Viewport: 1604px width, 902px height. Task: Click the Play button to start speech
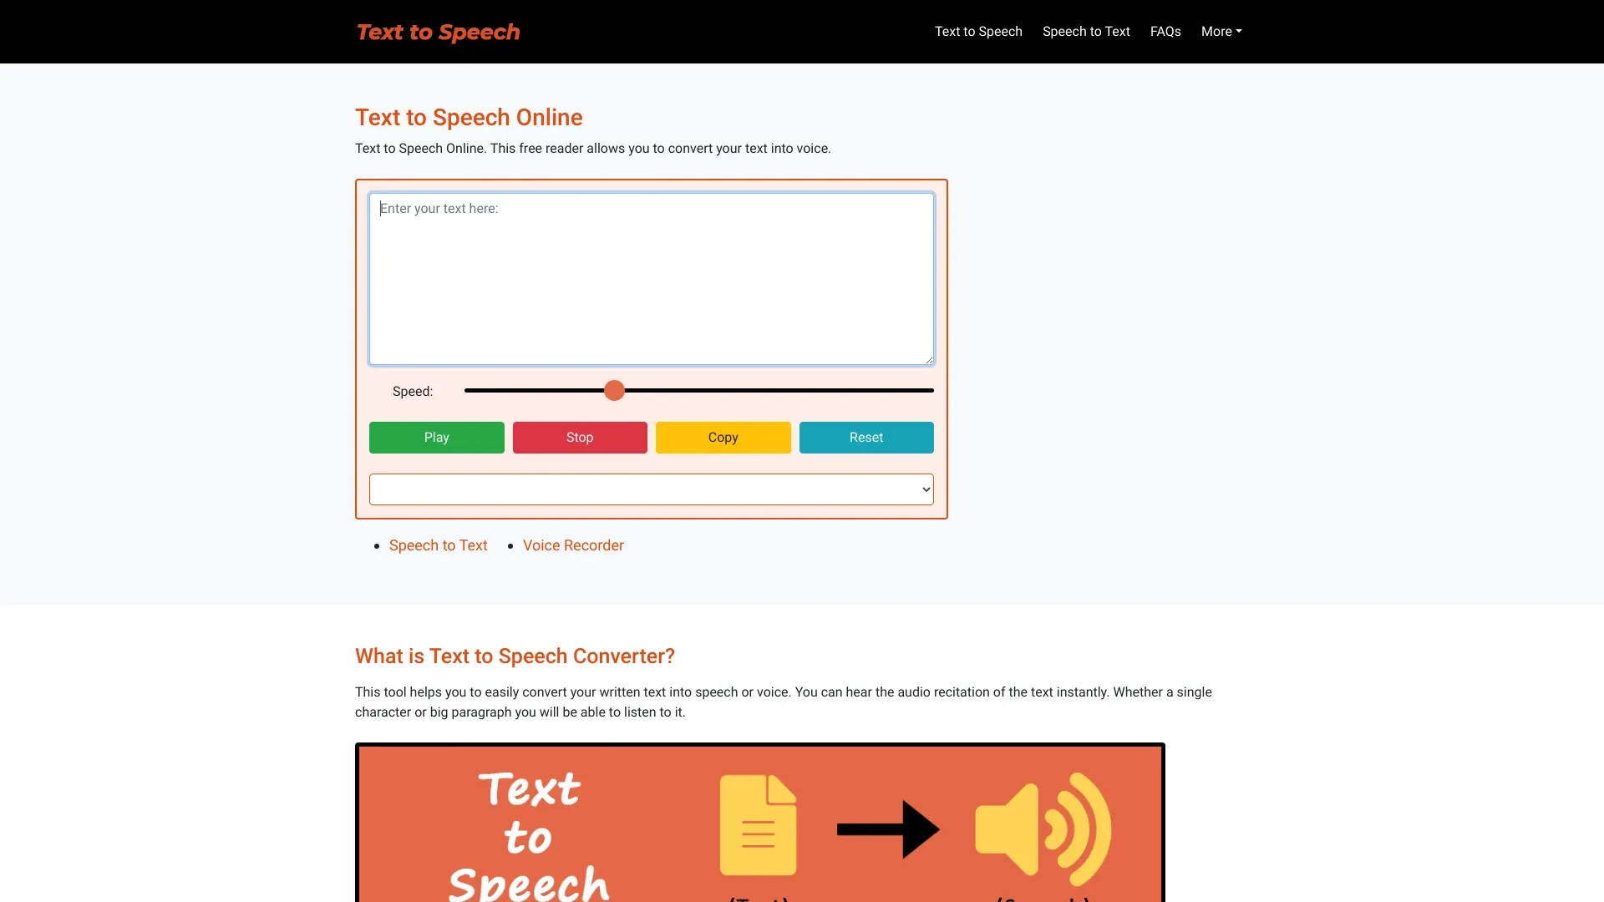coord(436,438)
